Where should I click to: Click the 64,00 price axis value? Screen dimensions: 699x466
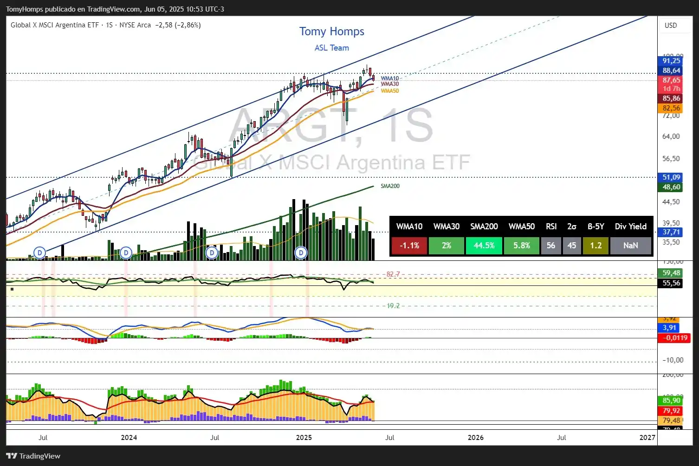[x=671, y=136]
